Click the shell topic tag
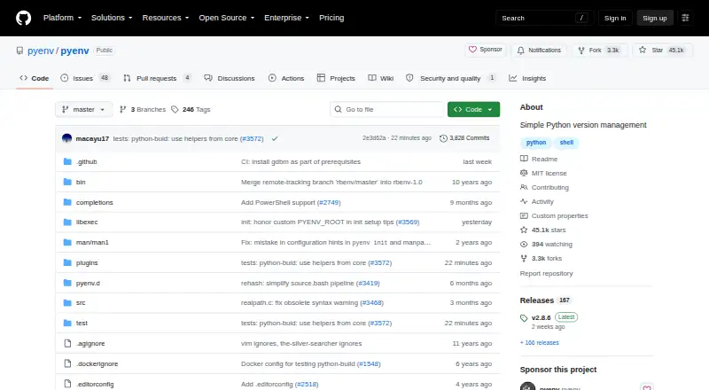709x390 pixels. pos(566,143)
